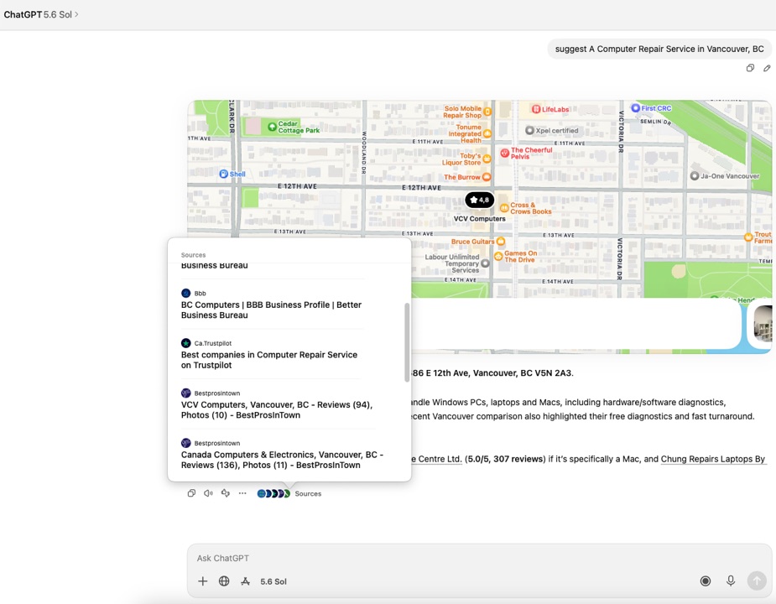This screenshot has height=604, width=776.
Task: Edit the user prompt with pencil icon
Action: click(767, 68)
